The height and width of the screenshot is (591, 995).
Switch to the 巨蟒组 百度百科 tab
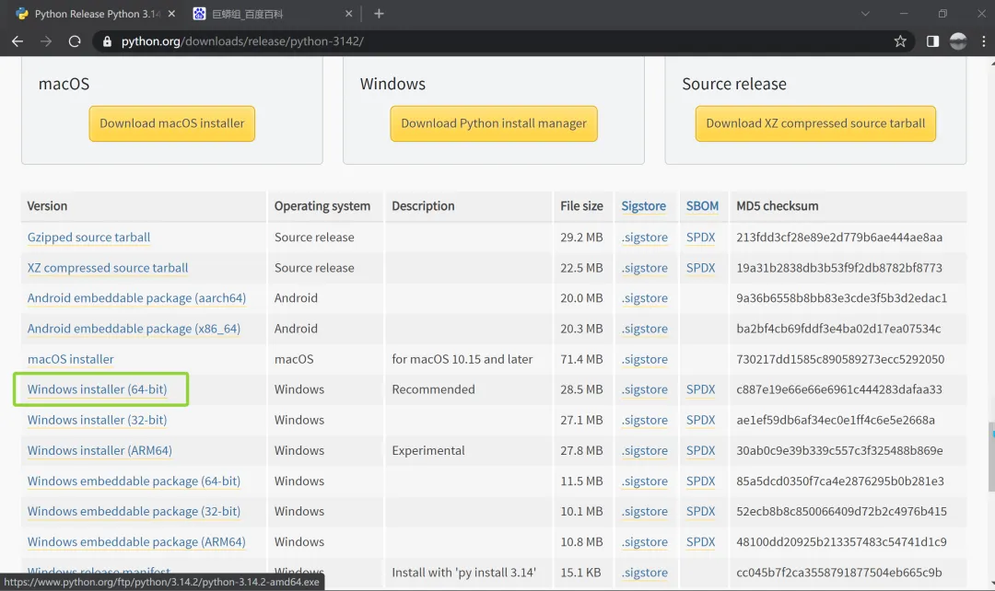[x=267, y=14]
